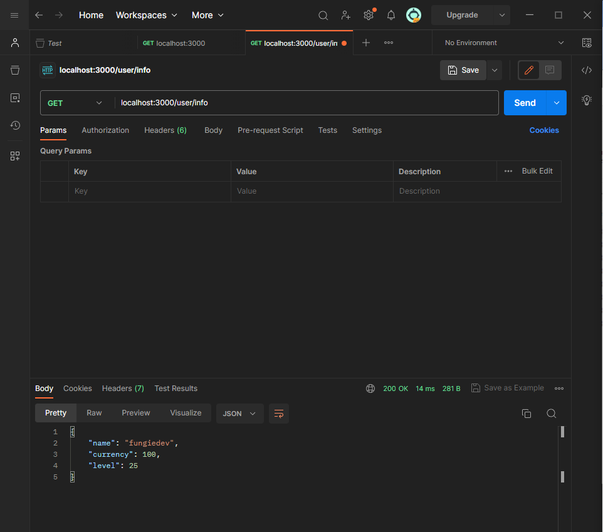603x532 pixels.
Task: Open response Headers (7) tab
Action: [x=123, y=389]
